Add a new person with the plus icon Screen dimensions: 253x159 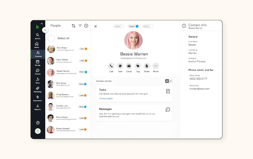[x=86, y=26]
